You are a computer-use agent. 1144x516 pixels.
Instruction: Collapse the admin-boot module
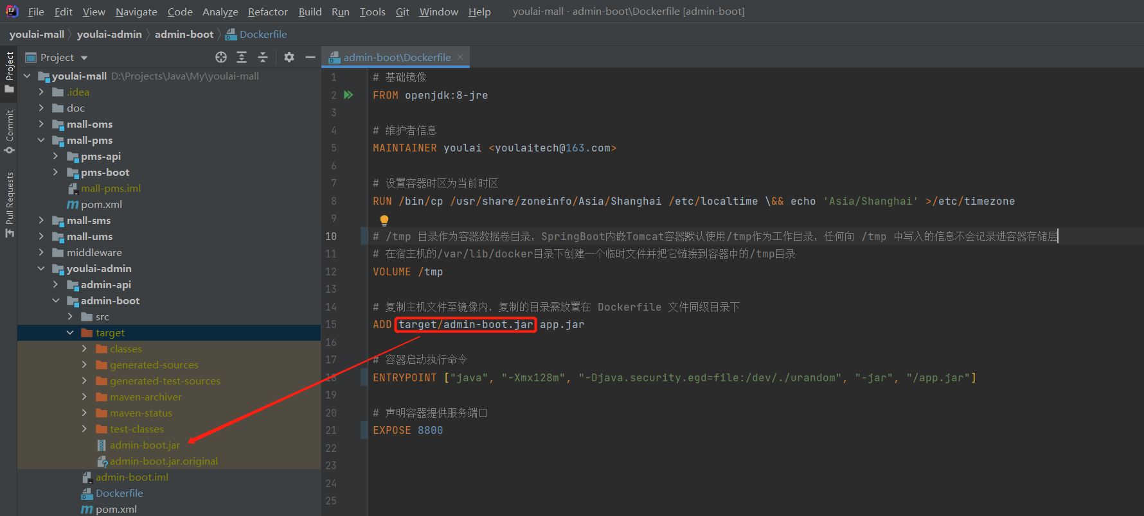click(55, 300)
